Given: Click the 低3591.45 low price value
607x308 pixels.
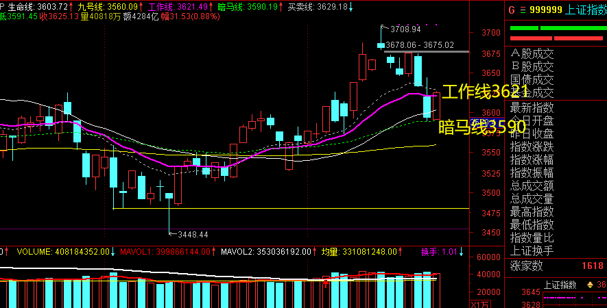Looking at the screenshot, I should coord(19,16).
